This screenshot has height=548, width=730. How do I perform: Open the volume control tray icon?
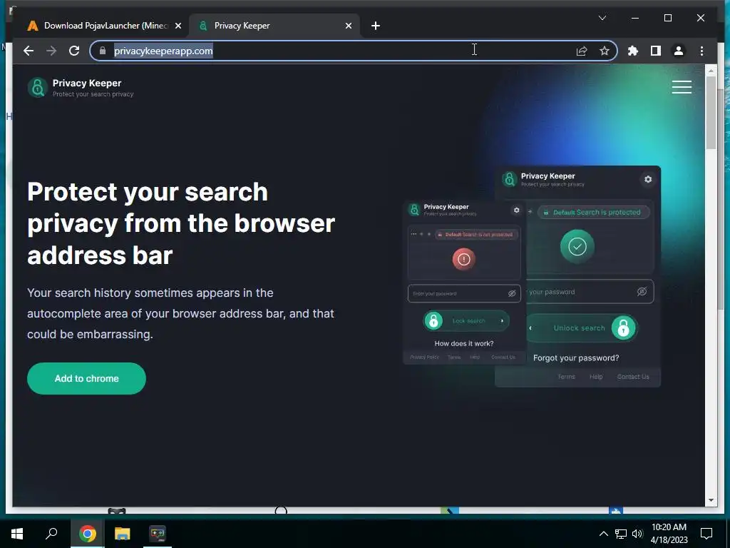tap(637, 534)
